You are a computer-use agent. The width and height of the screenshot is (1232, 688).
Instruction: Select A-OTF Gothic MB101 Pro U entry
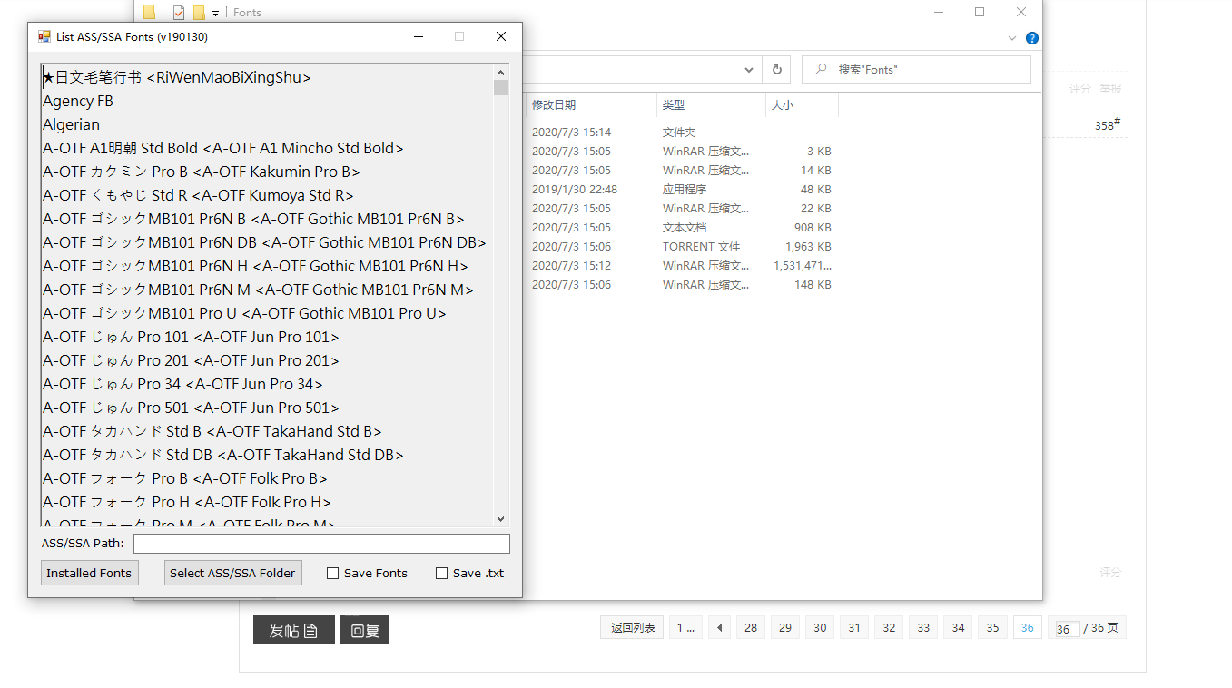pyautogui.click(x=244, y=313)
